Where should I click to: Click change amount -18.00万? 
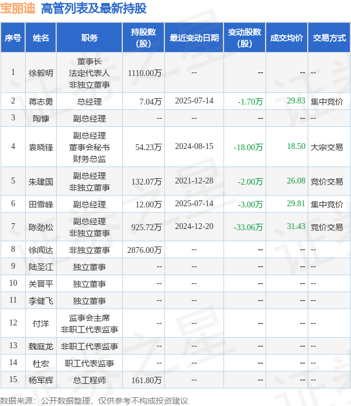pos(249,147)
